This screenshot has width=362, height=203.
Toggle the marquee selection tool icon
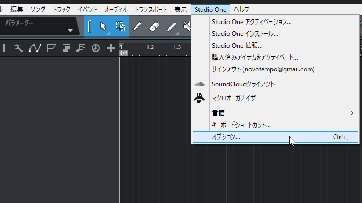(x=121, y=26)
